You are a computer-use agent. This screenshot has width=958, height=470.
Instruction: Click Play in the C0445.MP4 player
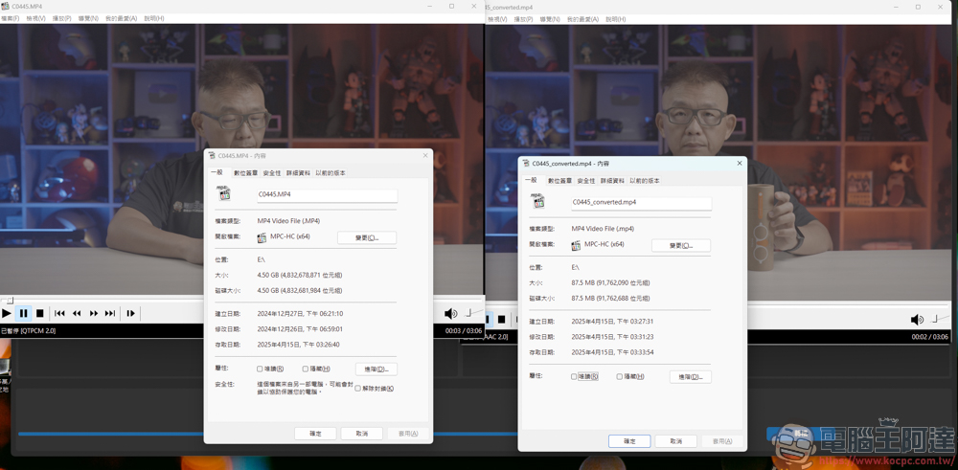pyautogui.click(x=7, y=313)
